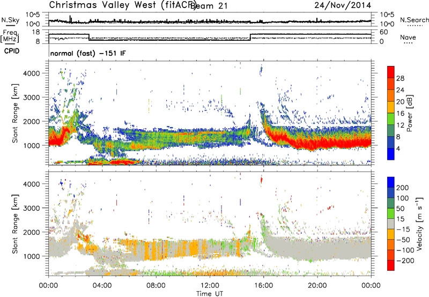Click the 'N.Search' legend label
The image size is (429, 297).
pyautogui.click(x=414, y=20)
